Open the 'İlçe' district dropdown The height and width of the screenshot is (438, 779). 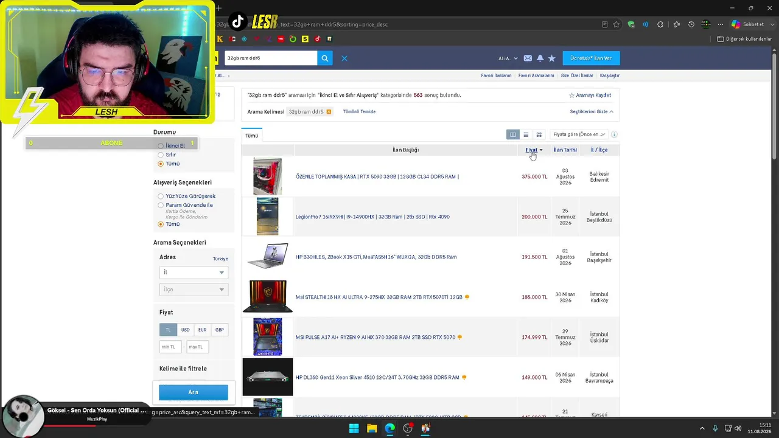point(194,290)
